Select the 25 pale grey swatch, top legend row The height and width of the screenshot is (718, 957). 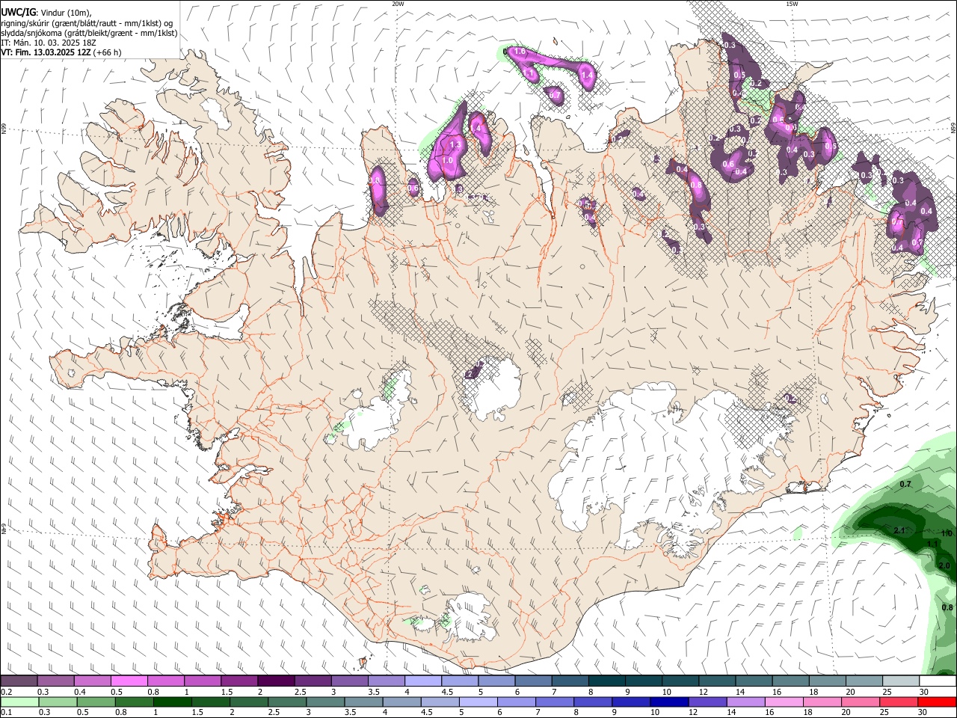(x=902, y=681)
